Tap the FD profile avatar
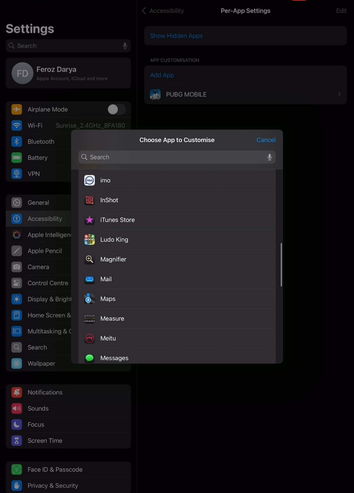 tap(22, 73)
